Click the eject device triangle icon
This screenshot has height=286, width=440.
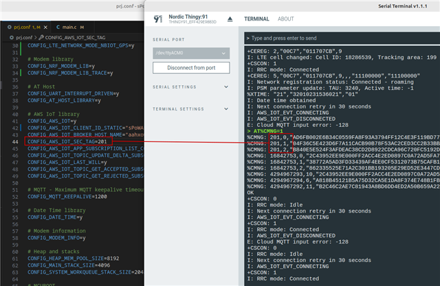tap(230, 19)
